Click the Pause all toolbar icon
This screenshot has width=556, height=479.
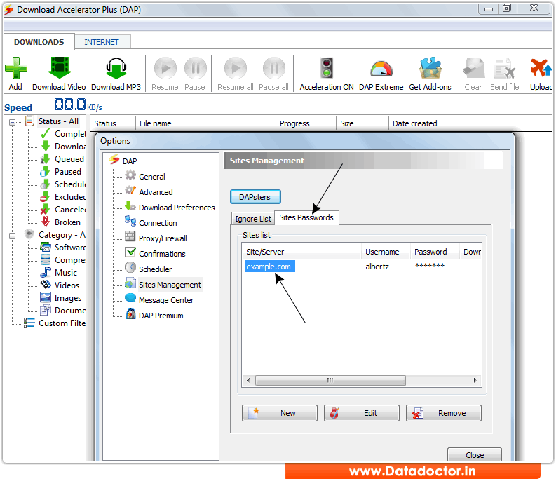tap(273, 68)
